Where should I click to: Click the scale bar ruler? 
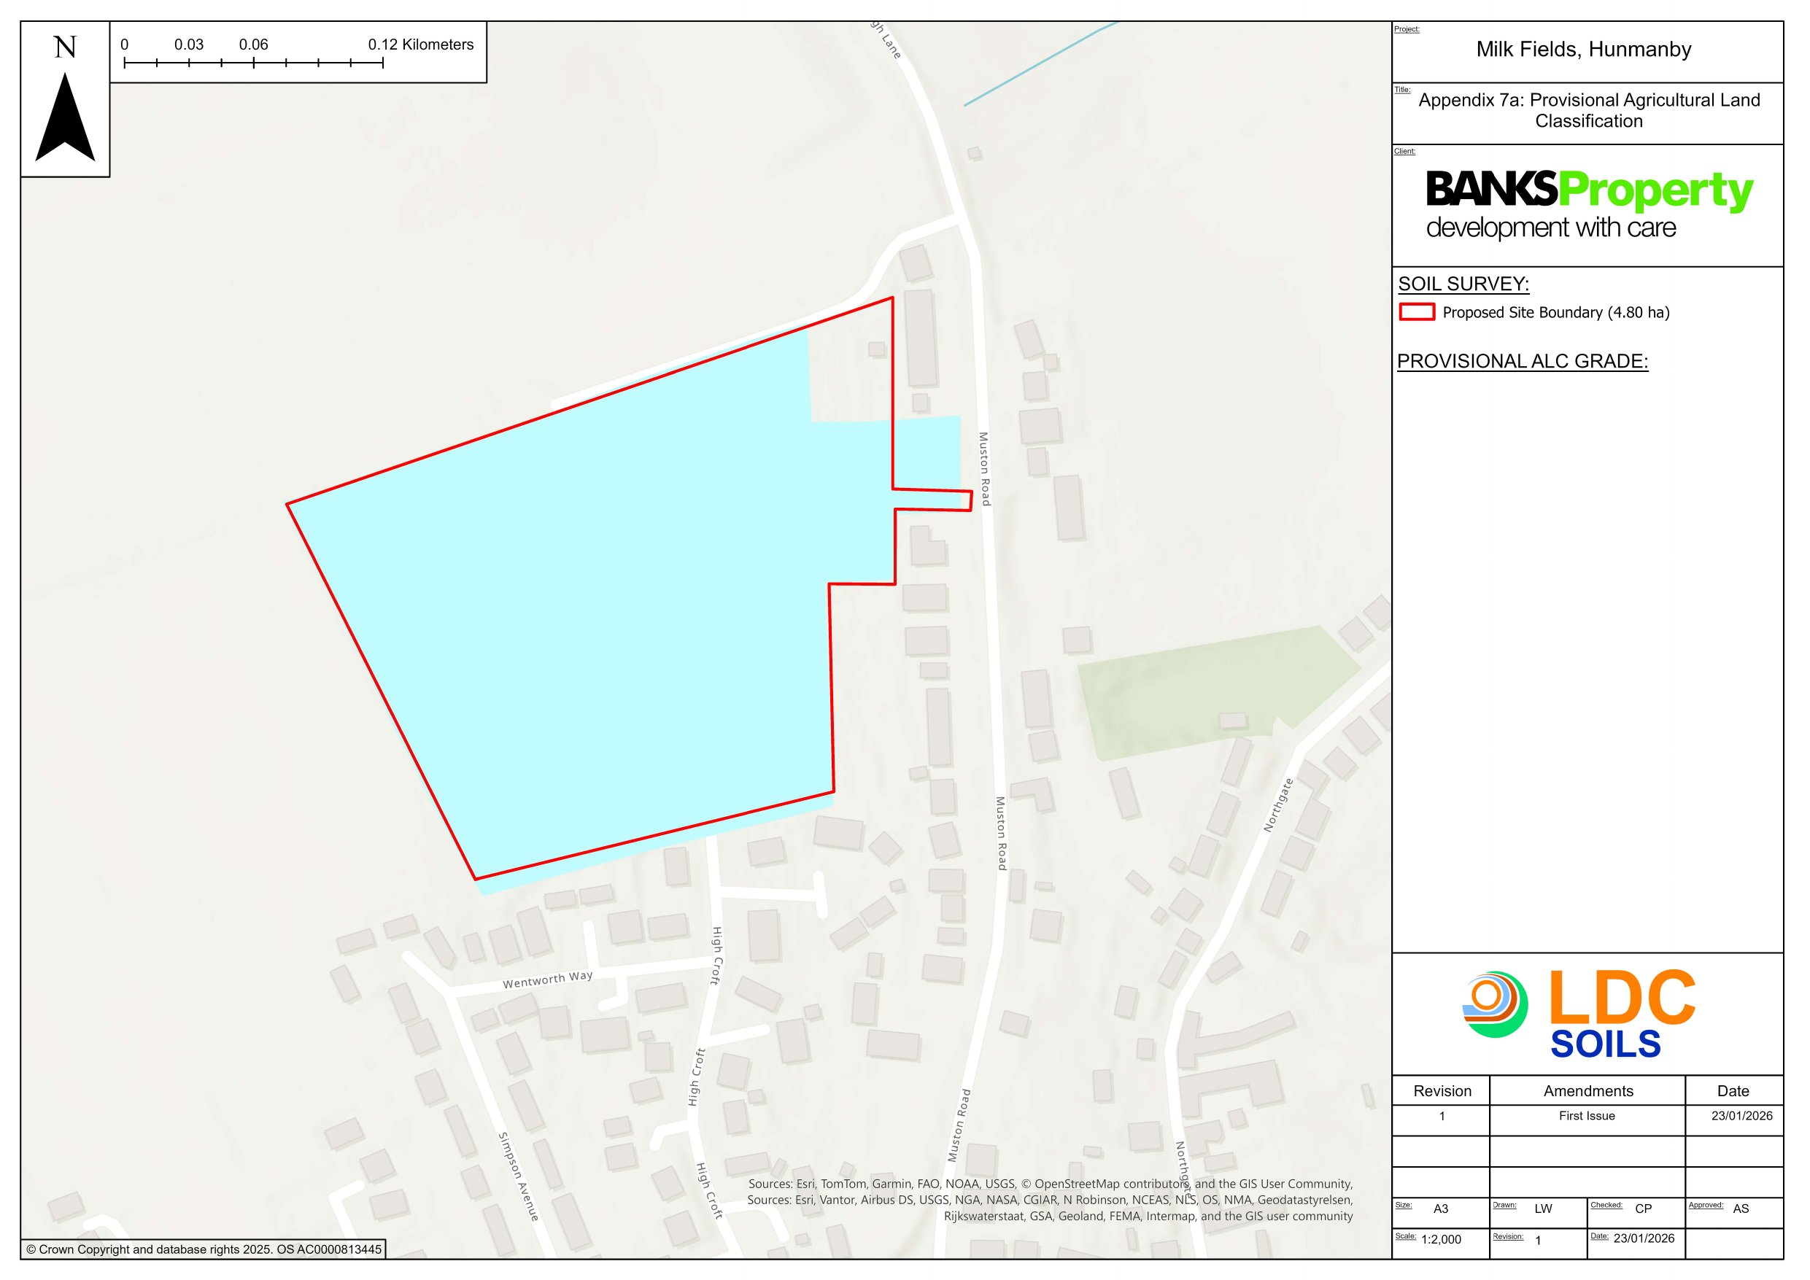tap(253, 62)
